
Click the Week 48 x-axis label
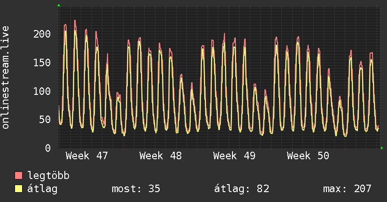pyautogui.click(x=161, y=156)
